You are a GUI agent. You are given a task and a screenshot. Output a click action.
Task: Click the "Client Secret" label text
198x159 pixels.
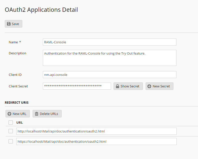click(18, 86)
